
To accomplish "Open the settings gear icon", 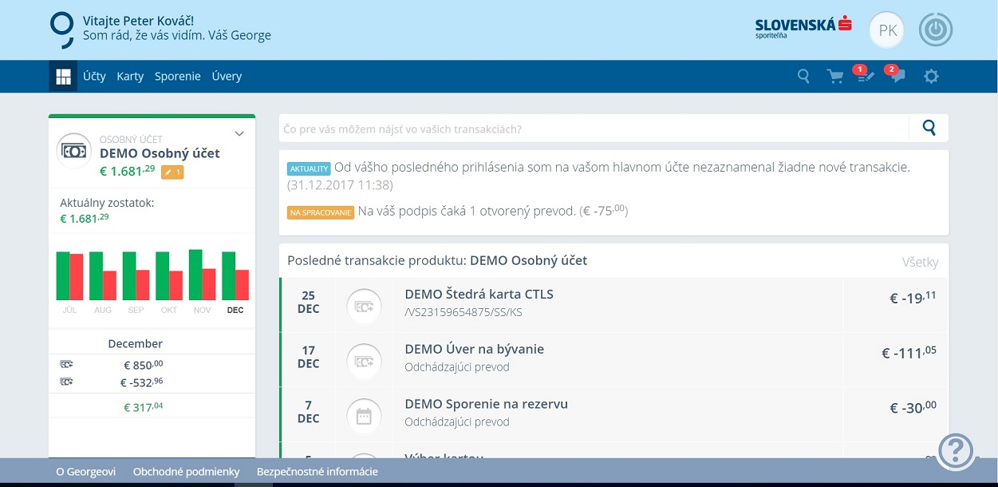I will click(931, 77).
